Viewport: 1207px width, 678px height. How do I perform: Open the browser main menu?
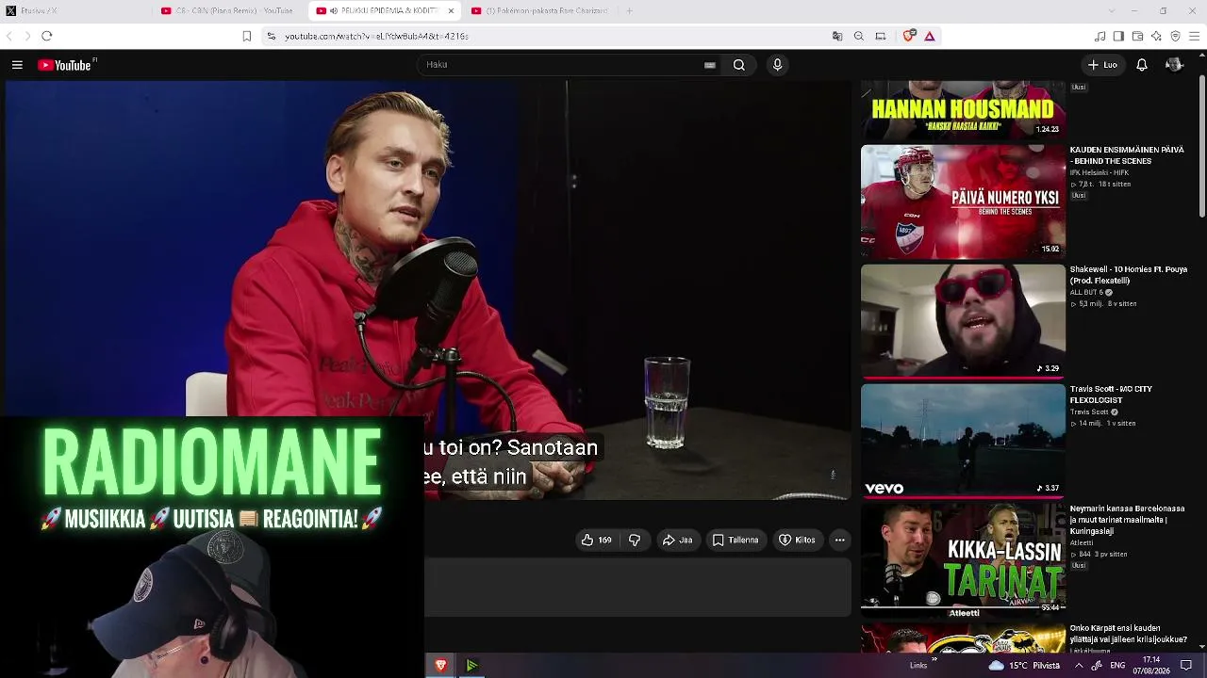point(1195,36)
